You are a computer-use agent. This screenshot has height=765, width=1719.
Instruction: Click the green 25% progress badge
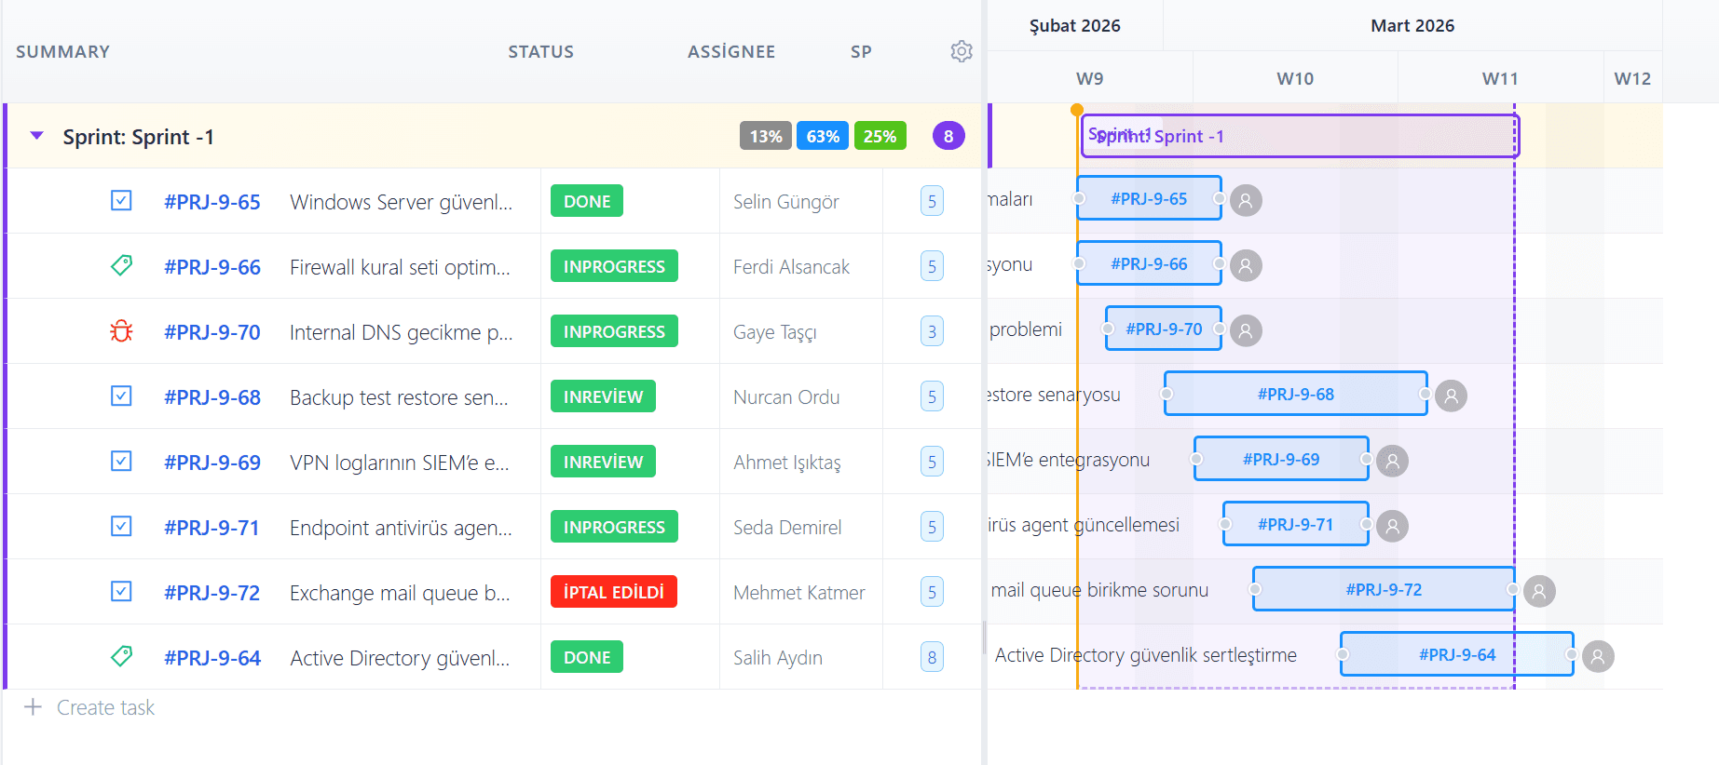[x=880, y=136]
